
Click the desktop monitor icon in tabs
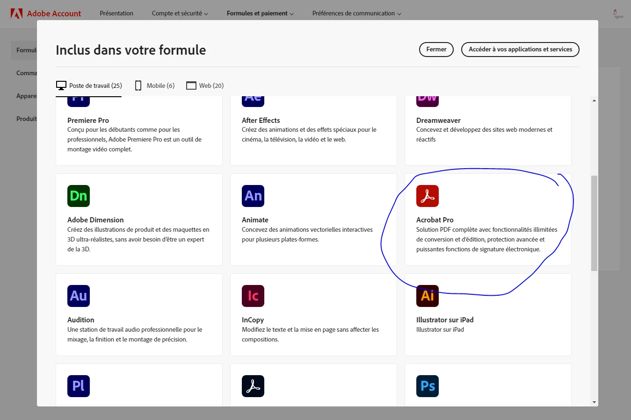pyautogui.click(x=61, y=85)
